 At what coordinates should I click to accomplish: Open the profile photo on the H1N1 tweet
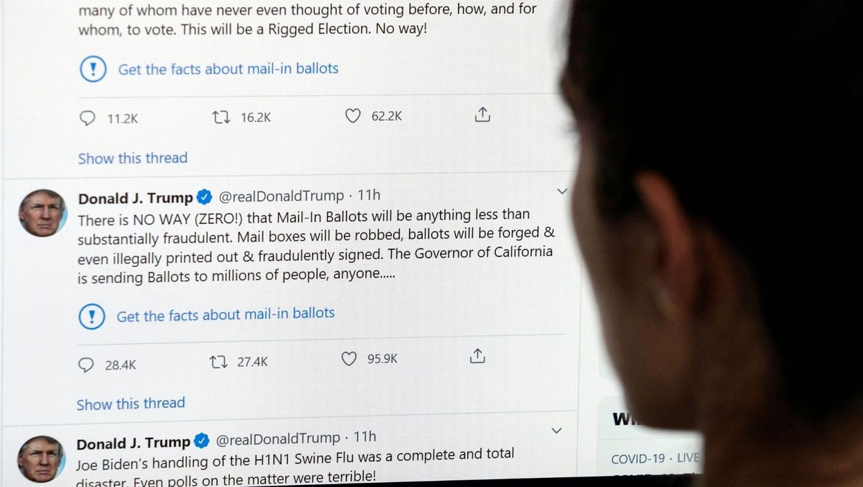[41, 459]
